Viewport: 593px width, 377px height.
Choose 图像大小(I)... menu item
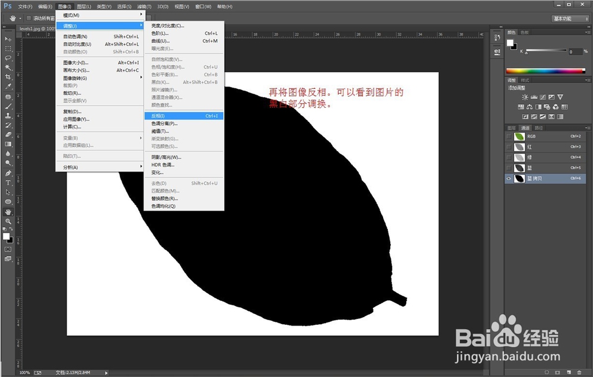[x=100, y=63]
